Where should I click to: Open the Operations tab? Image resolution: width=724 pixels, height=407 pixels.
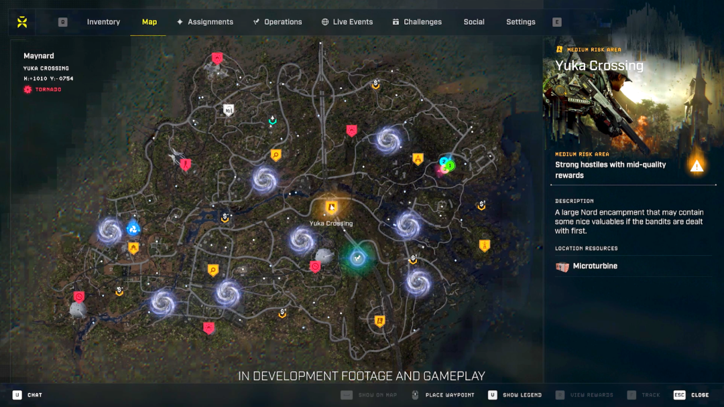(x=277, y=21)
